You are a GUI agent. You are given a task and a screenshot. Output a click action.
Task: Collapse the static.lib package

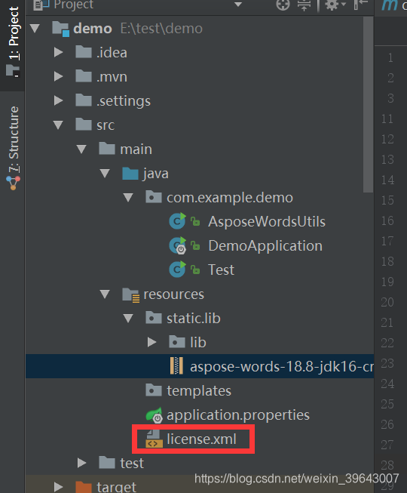128,318
